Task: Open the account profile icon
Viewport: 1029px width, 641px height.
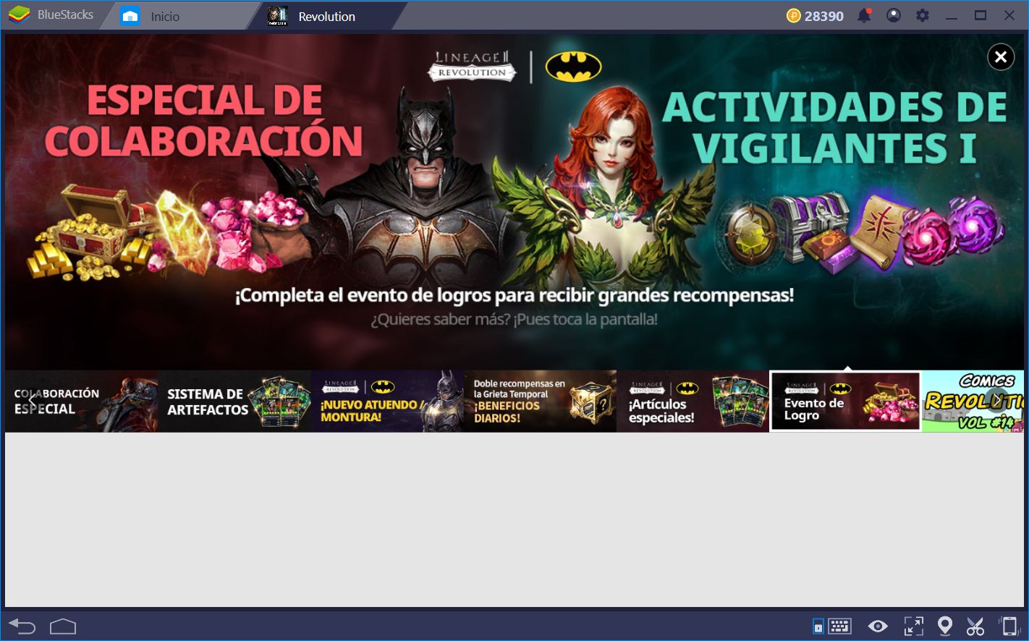Action: click(x=894, y=15)
